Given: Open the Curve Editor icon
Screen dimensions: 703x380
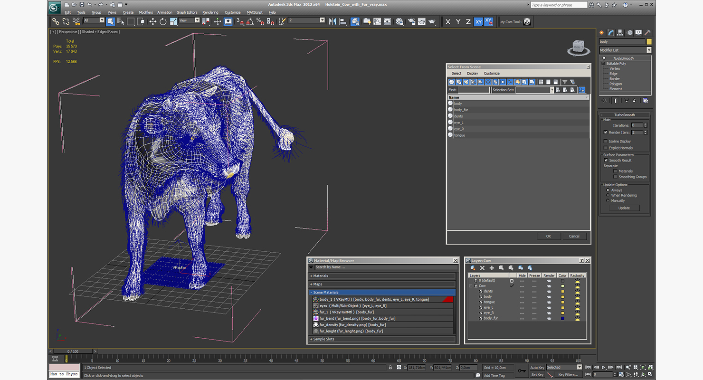Looking at the screenshot, I should tap(377, 21).
